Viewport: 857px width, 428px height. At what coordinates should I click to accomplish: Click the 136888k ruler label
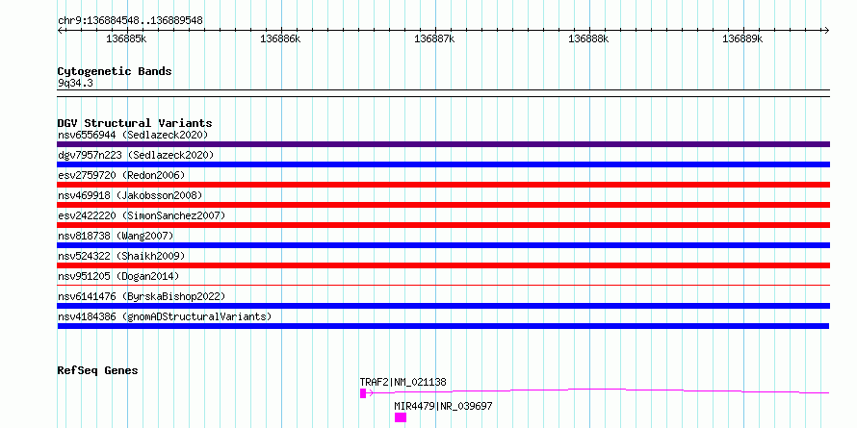tap(588, 39)
